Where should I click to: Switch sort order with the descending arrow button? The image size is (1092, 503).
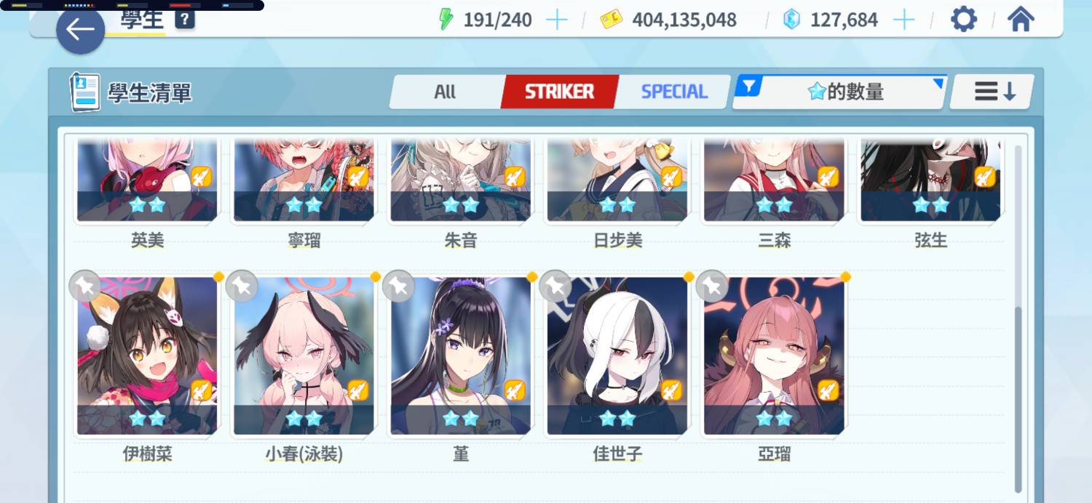[995, 92]
